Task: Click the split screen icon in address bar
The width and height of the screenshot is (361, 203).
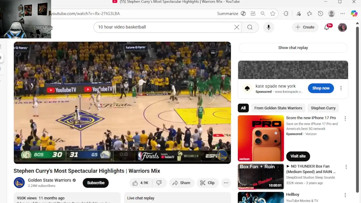Action: point(253,14)
